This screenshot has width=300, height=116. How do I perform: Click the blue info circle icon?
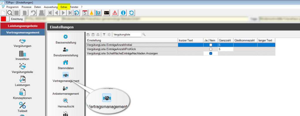(x=123, y=13)
